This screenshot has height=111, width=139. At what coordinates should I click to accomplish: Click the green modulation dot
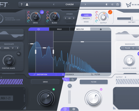coord(54,89)
